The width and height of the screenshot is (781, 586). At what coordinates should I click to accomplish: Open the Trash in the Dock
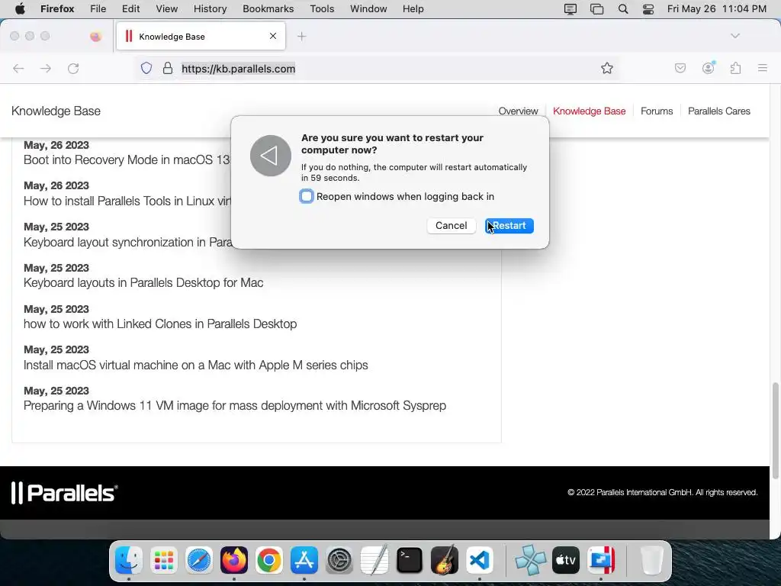pos(651,560)
